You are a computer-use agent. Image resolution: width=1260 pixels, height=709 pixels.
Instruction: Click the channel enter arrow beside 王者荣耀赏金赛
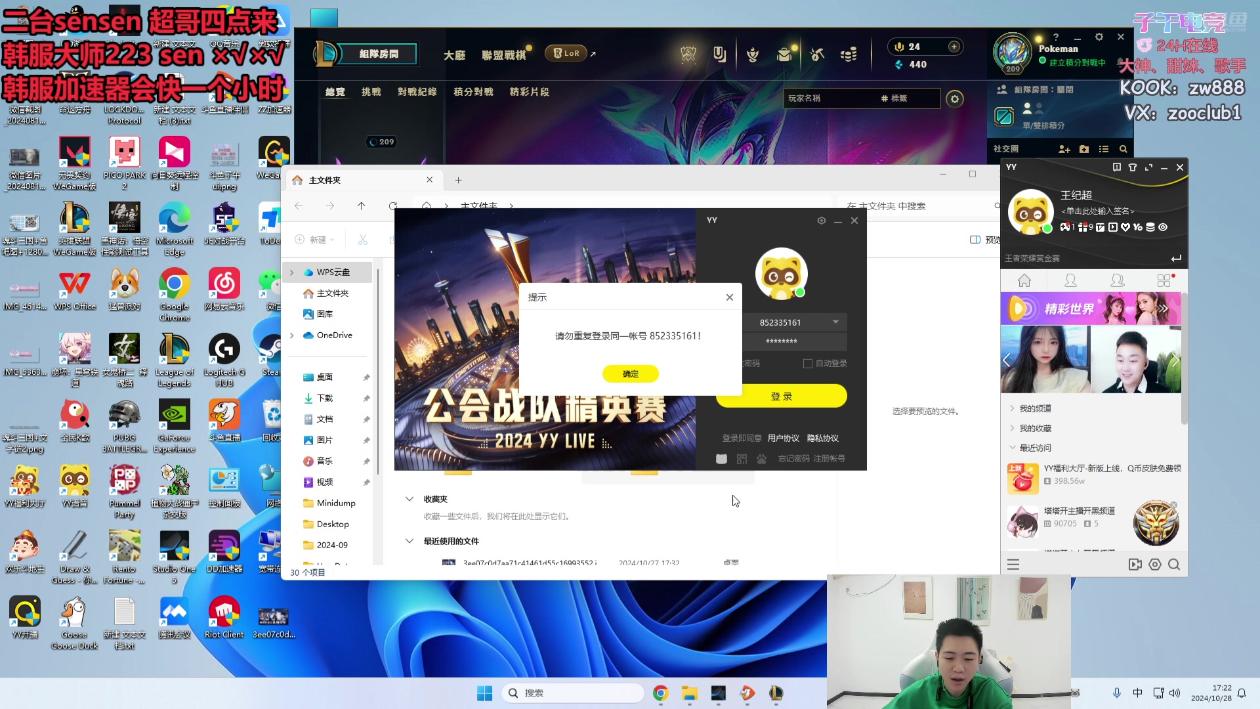coord(1176,259)
